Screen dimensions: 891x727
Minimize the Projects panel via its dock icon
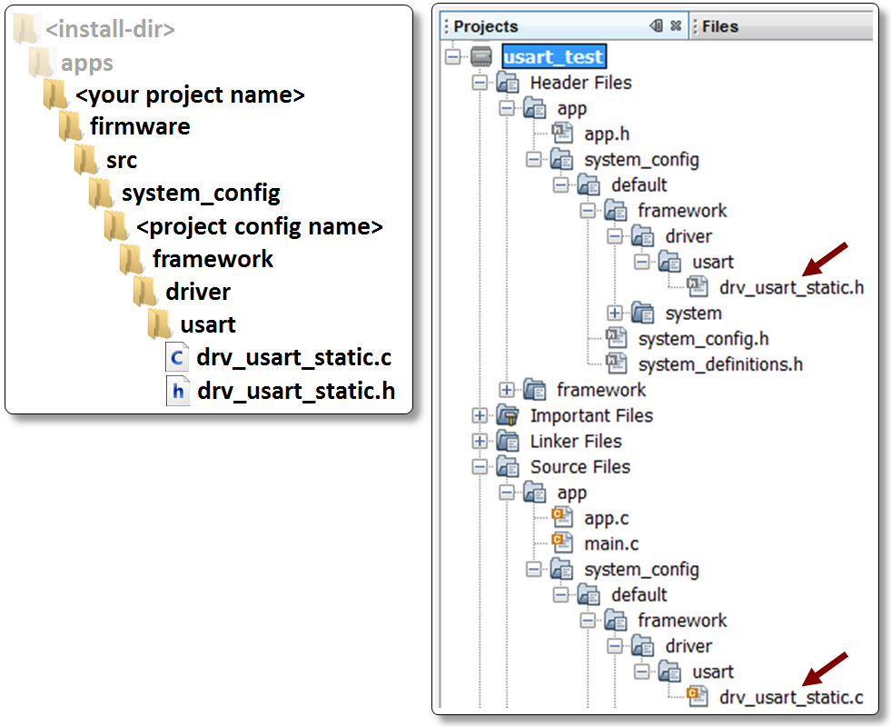[x=656, y=25]
